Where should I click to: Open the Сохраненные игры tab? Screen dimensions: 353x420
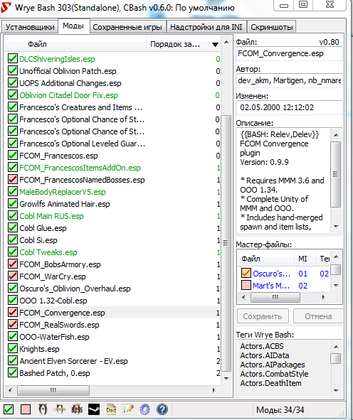coord(127,27)
